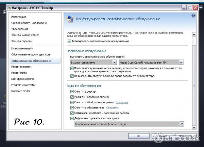Open the 'В холостом режиме' dropdown
This screenshot has height=147, width=204.
[x=93, y=62]
